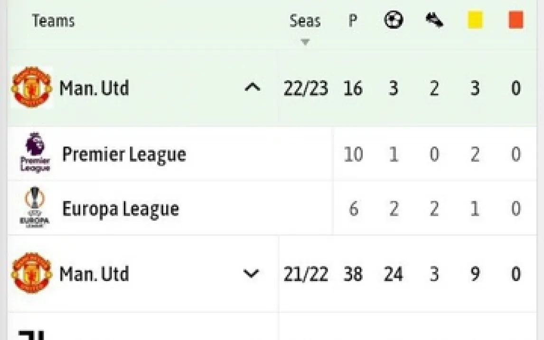The height and width of the screenshot is (340, 544).
Task: Collapse the Man. Utd 22/23 season row
Action: 252,87
